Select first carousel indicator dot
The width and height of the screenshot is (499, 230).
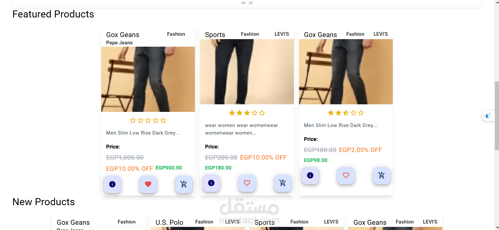[x=243, y=3]
